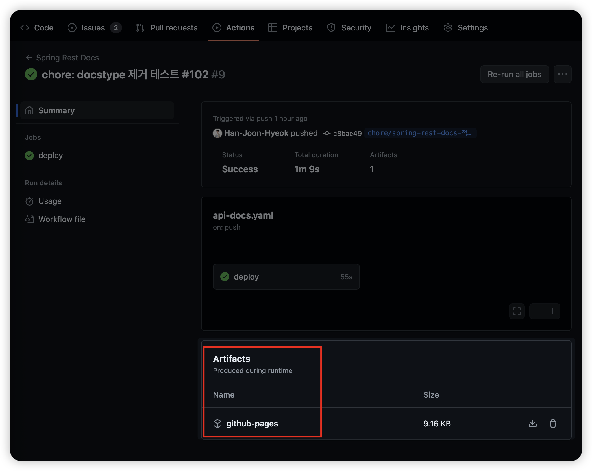The height and width of the screenshot is (471, 592).
Task: Go back to Spring Rest Docs
Action: [x=63, y=58]
